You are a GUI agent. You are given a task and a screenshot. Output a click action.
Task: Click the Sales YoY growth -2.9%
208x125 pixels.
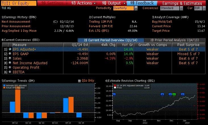click(129, 59)
